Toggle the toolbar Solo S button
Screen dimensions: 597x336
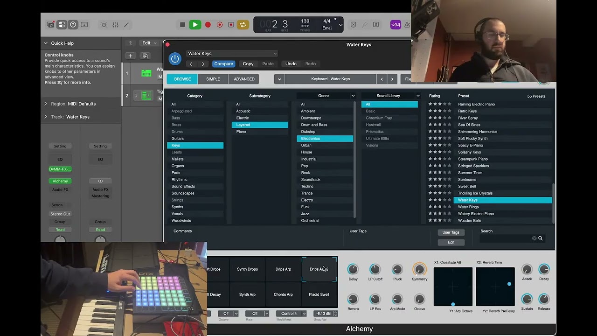coord(376,25)
